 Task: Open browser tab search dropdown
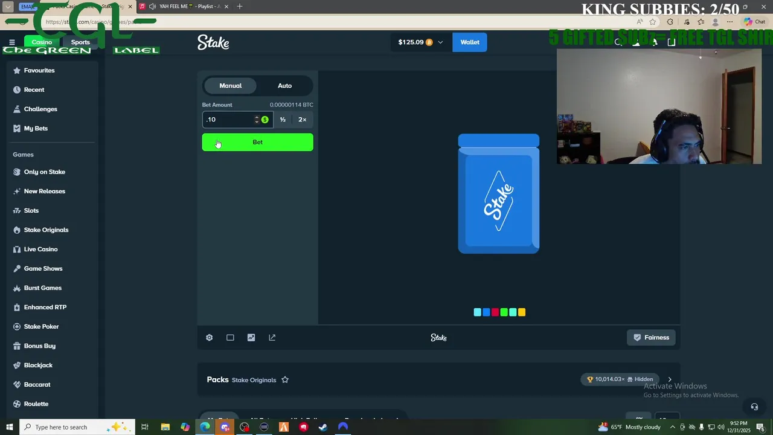tap(8, 7)
